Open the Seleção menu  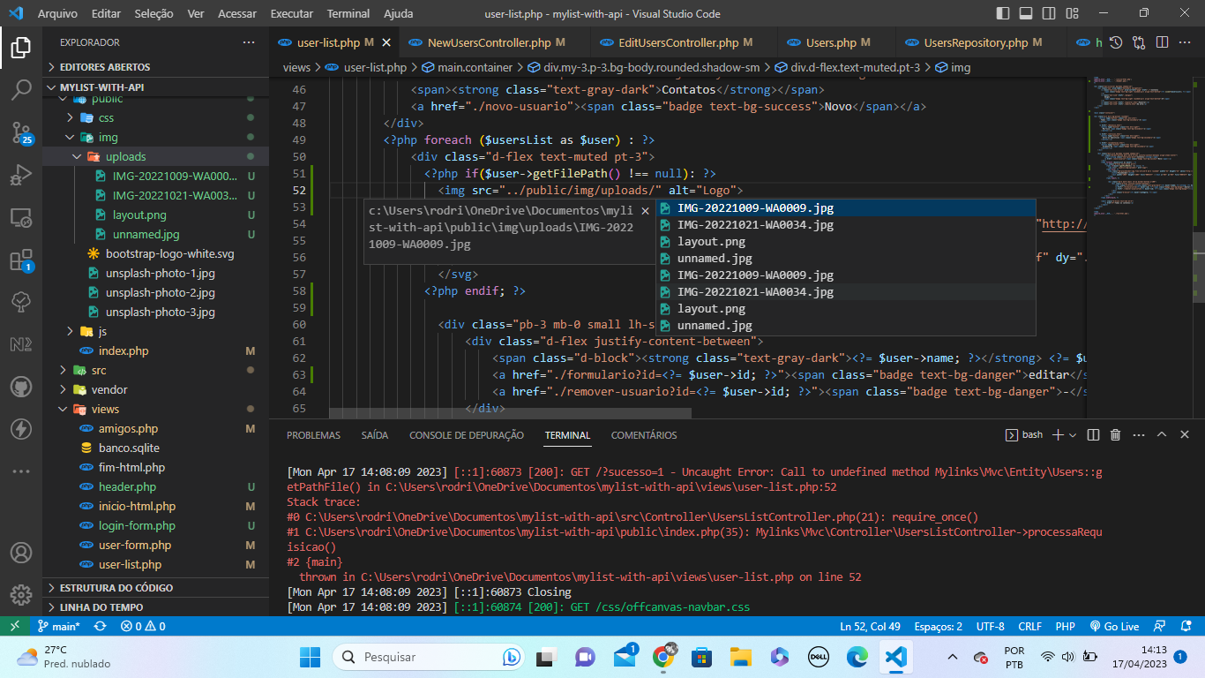[153, 13]
